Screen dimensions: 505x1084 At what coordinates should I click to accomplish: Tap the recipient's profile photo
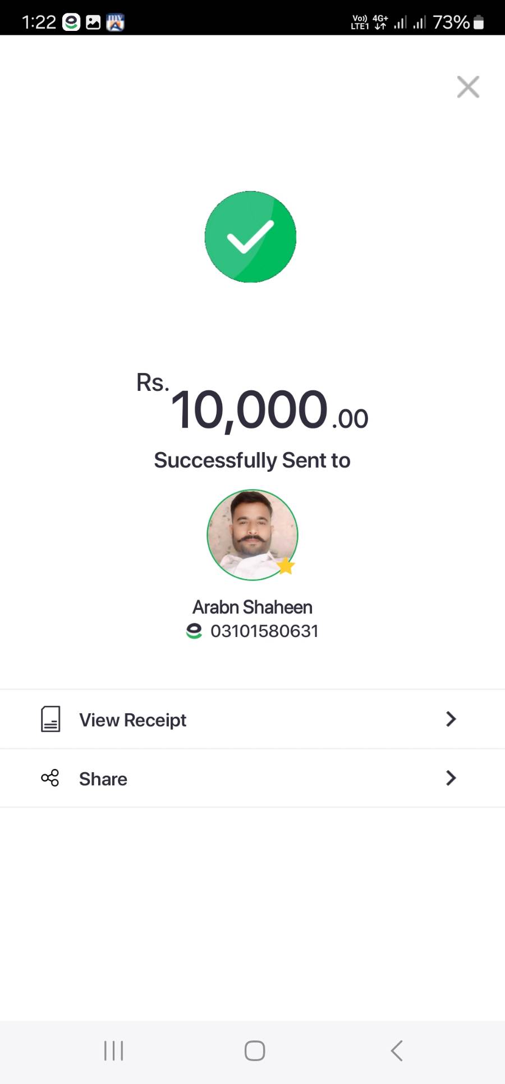[x=252, y=534]
